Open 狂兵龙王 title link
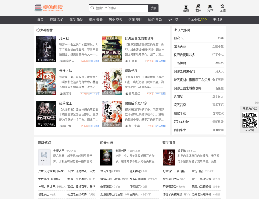 coord(66,103)
